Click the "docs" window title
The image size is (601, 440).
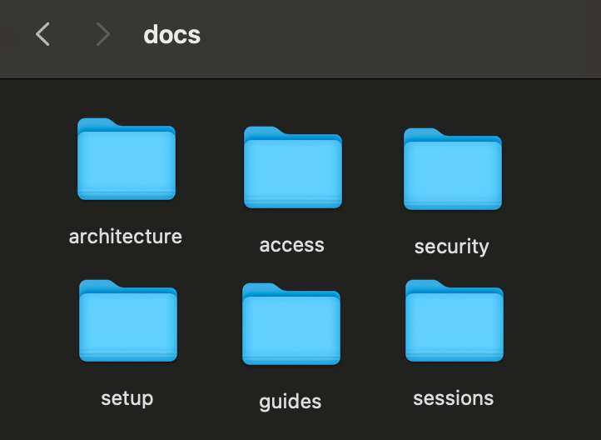pyautogui.click(x=172, y=34)
